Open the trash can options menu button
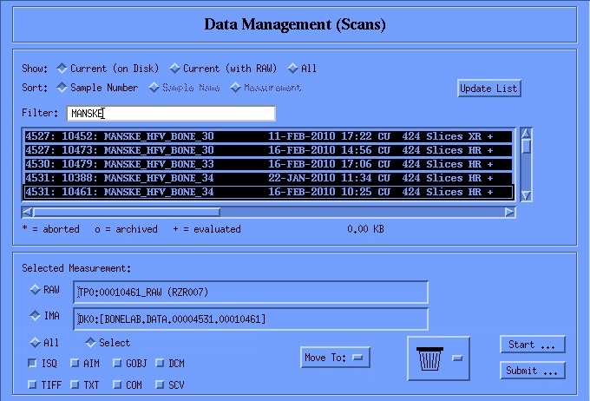The height and width of the screenshot is (401, 590). 457,358
